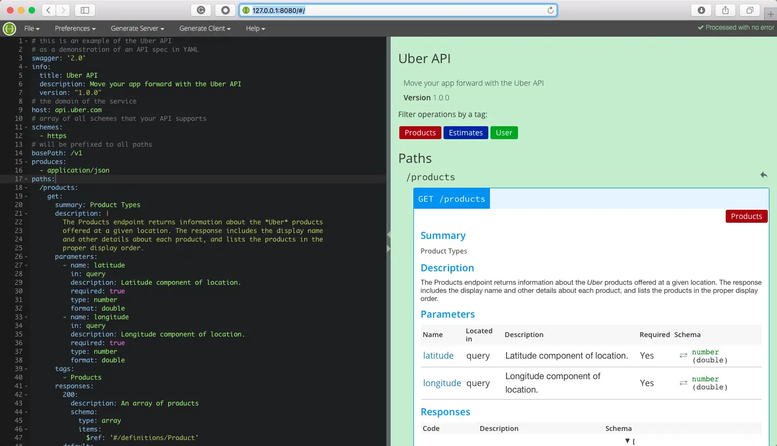Click the summary: Product Types line
This screenshot has width=777, height=446.
coord(98,205)
